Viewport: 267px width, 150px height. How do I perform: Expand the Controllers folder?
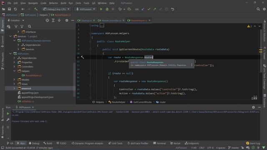click(x=14, y=67)
